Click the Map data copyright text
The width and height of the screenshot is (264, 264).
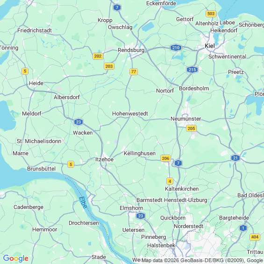click(202, 260)
